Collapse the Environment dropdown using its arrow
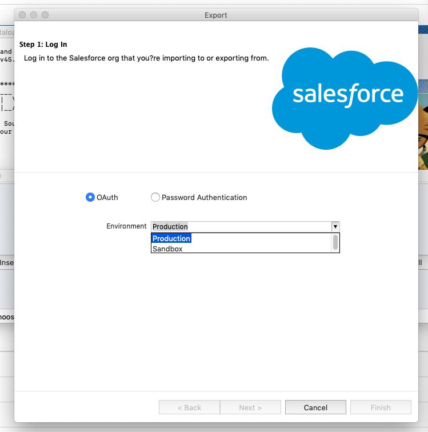 [335, 226]
